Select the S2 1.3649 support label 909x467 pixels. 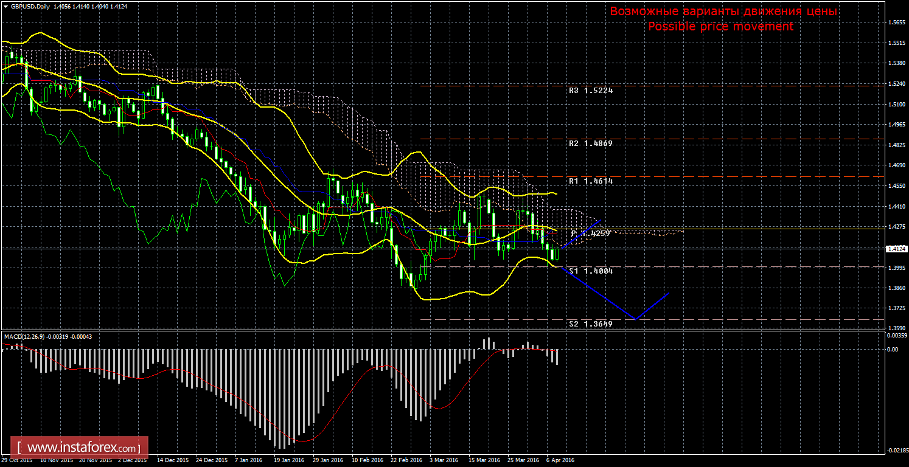pos(591,324)
